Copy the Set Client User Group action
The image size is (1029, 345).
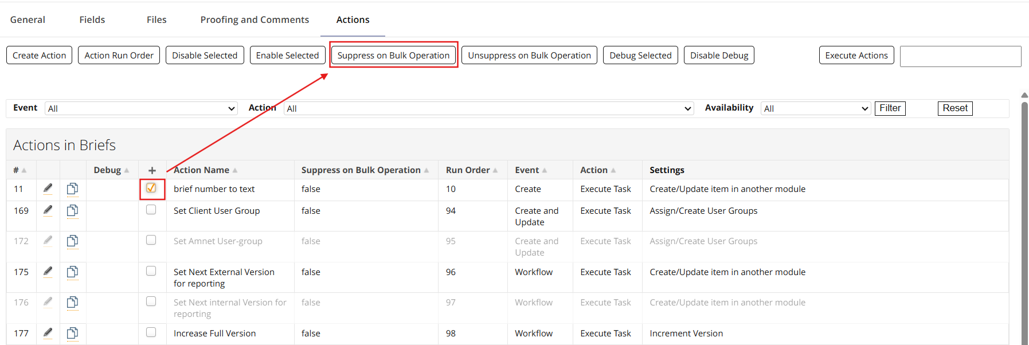pyautogui.click(x=72, y=210)
